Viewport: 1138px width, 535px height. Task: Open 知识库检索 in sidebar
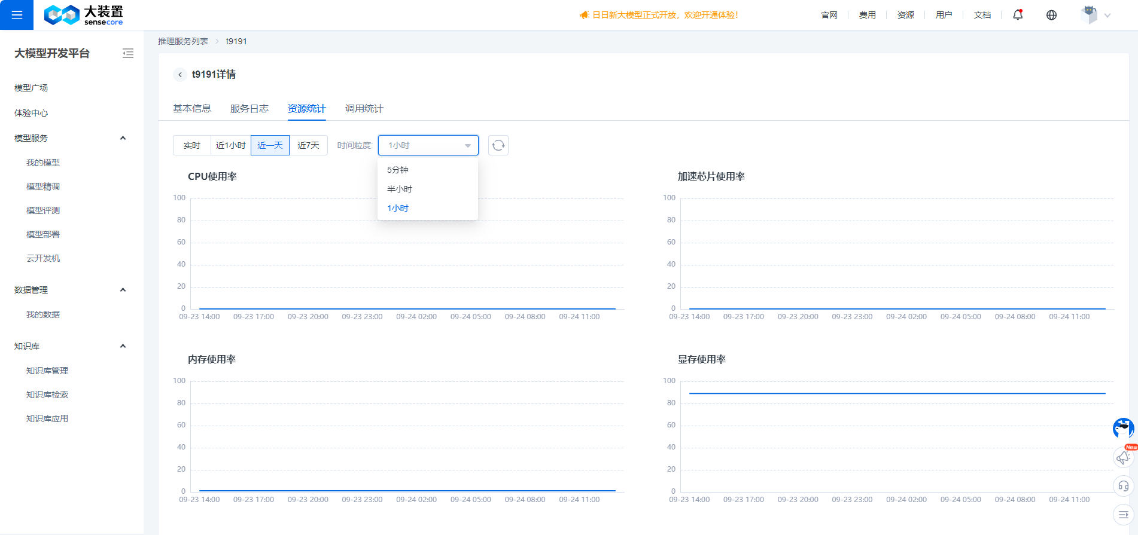pos(47,395)
